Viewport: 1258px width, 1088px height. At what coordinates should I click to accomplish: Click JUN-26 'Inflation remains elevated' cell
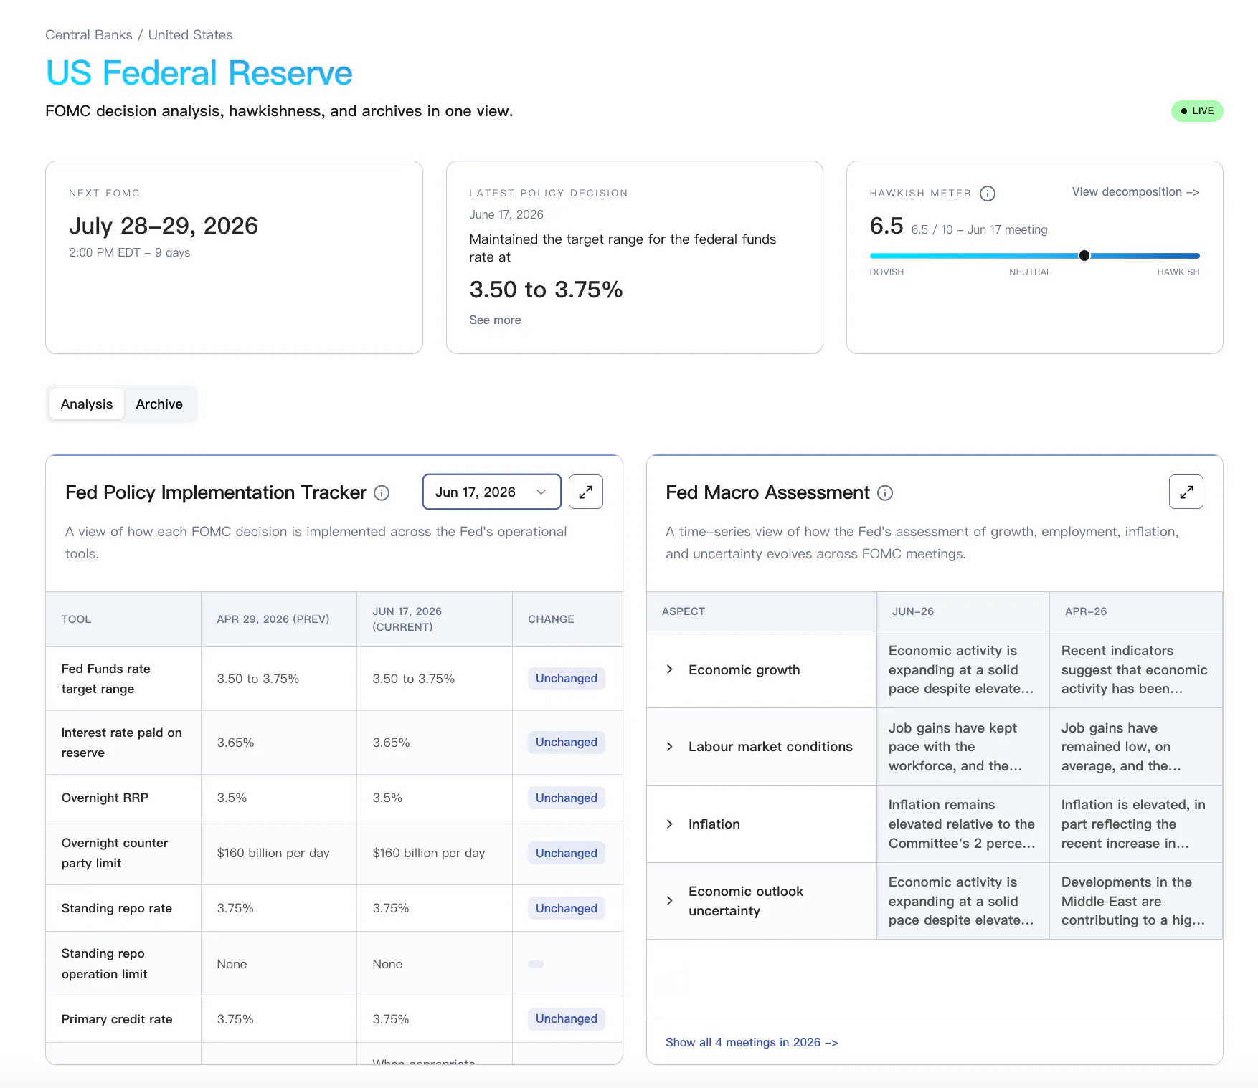(963, 824)
